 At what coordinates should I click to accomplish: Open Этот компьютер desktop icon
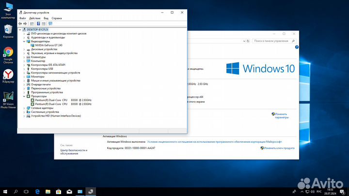8,11
